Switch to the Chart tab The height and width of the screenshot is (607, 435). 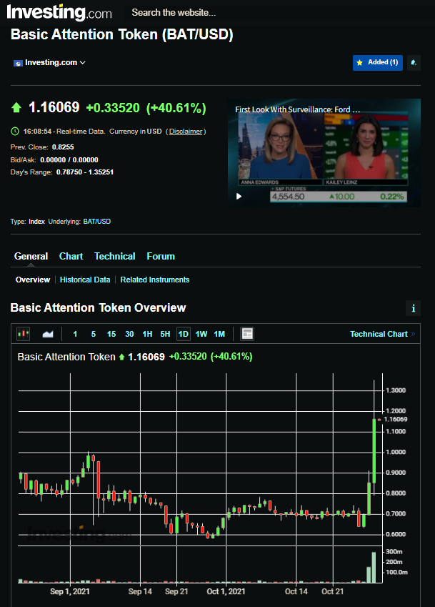[71, 256]
